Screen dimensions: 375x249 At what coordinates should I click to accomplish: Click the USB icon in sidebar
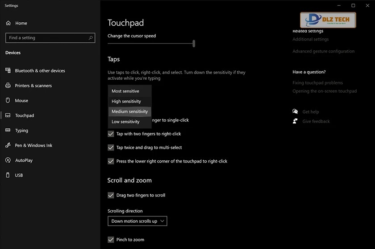(x=8, y=175)
